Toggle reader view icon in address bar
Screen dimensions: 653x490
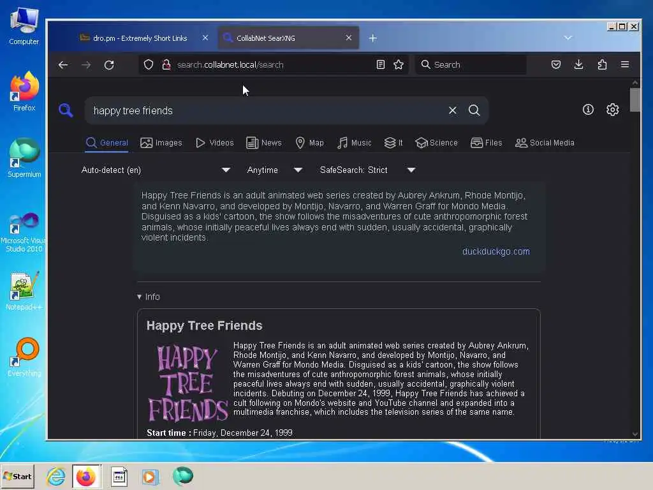381,64
